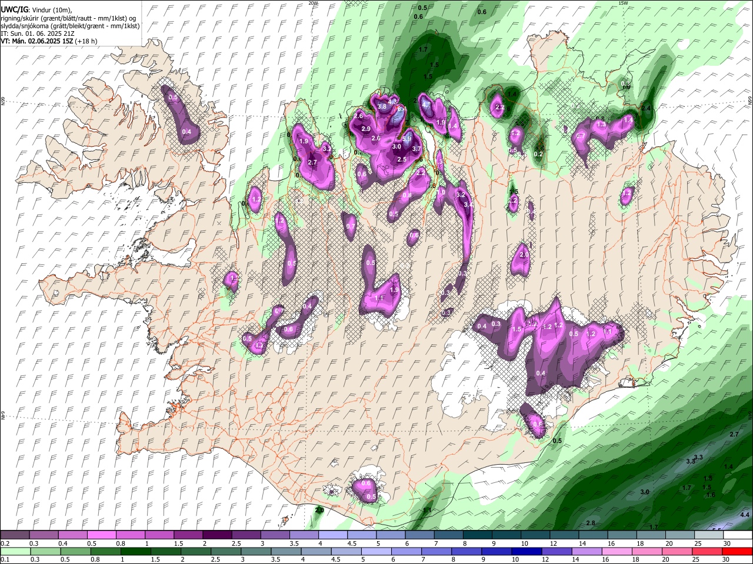Viewport: 753px width, 564px height.
Task: Click the '4.4' precipitation value on map
Action: [744, 515]
